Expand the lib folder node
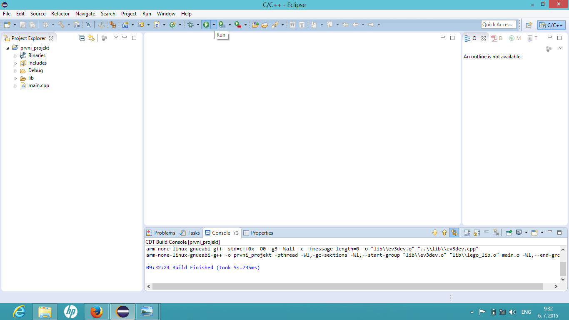The image size is (569, 320). click(x=16, y=78)
